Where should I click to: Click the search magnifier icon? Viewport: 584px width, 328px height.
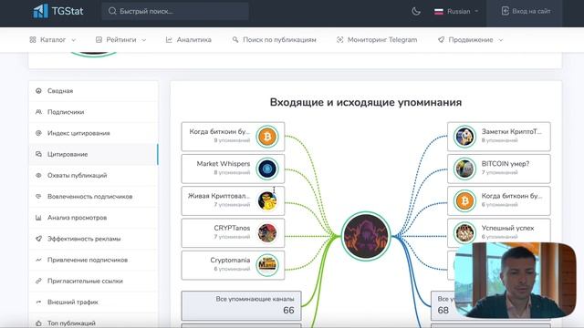tap(112, 11)
